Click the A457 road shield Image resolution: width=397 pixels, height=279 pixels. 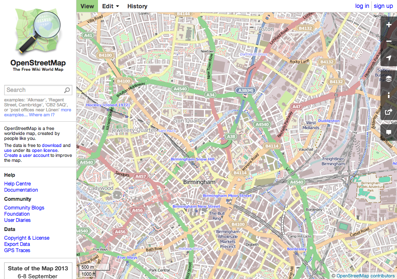point(141,176)
